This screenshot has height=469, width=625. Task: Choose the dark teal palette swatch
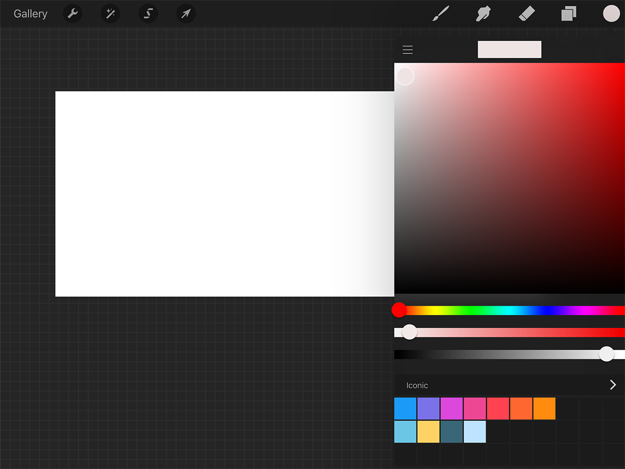(x=452, y=432)
